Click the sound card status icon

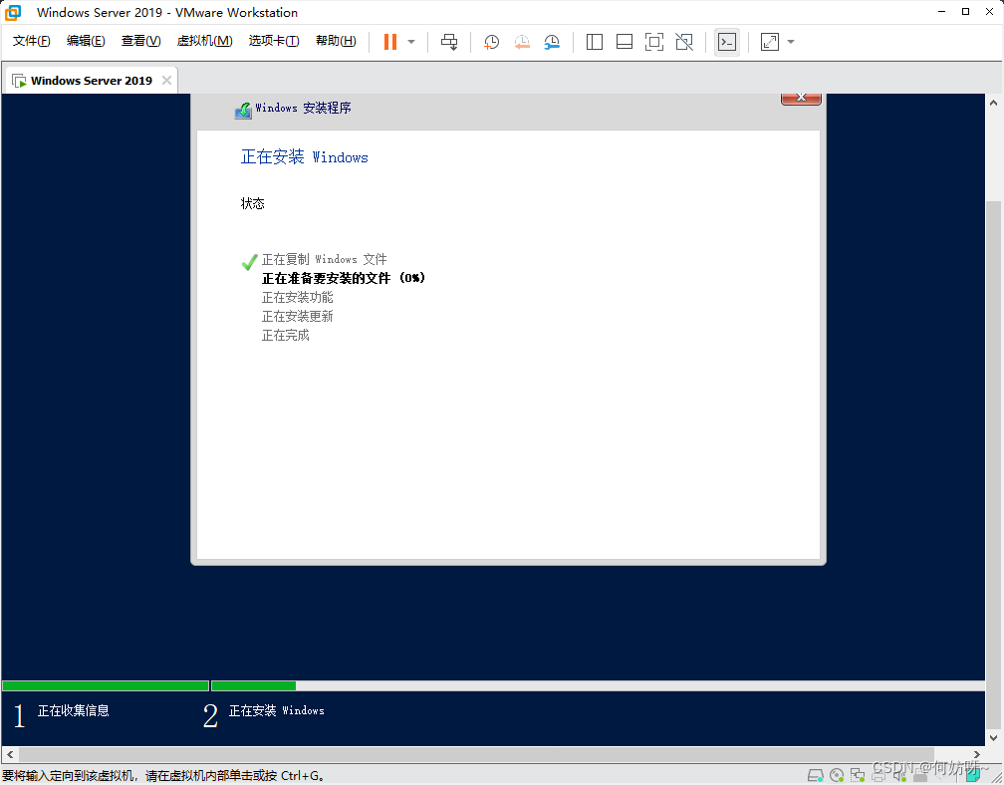pyautogui.click(x=899, y=776)
